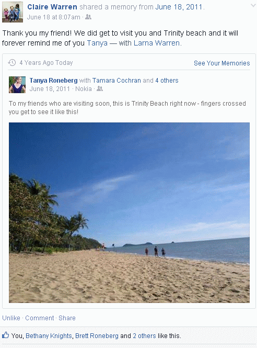The width and height of the screenshot is (257, 348).
Task: Open post options dropdown arrow
Action: (x=253, y=6)
